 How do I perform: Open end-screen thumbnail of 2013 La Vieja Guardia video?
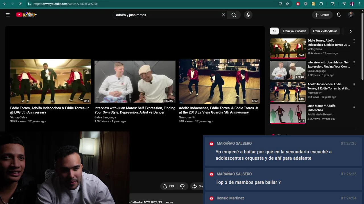(219, 82)
